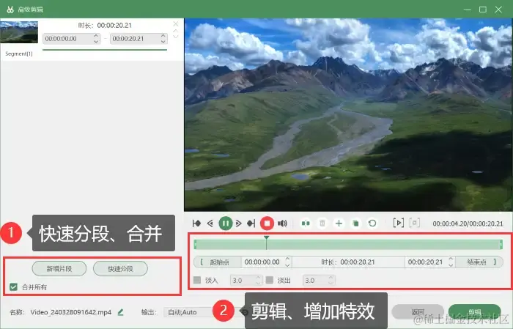Increase the timeline end point time

coord(451,259)
